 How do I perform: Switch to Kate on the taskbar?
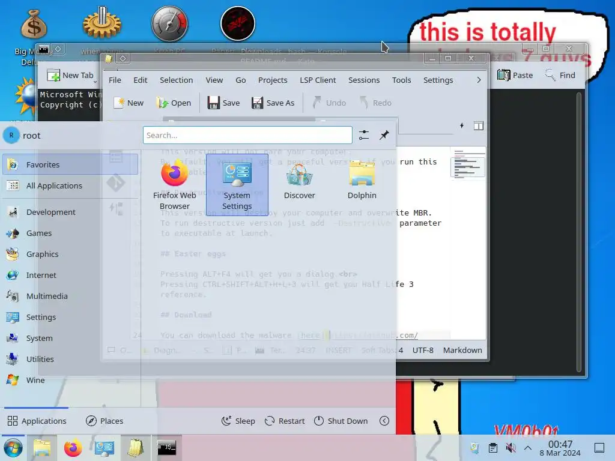pyautogui.click(x=135, y=448)
